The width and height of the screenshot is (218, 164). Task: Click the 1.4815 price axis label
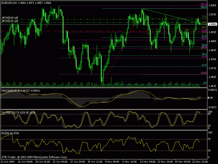[x=212, y=50]
